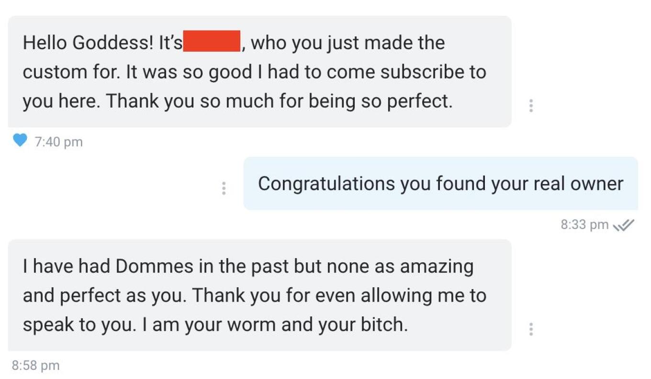The image size is (651, 379).
Task: Click the red redacted name block
Action: click(x=212, y=42)
